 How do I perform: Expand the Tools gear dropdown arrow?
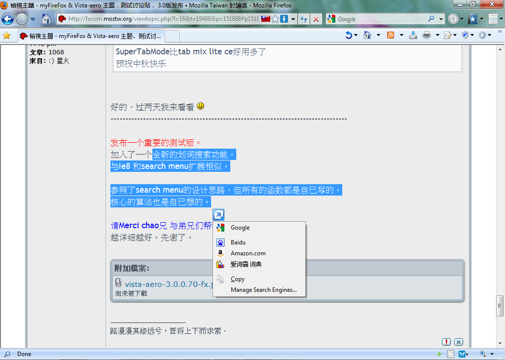pos(489,35)
